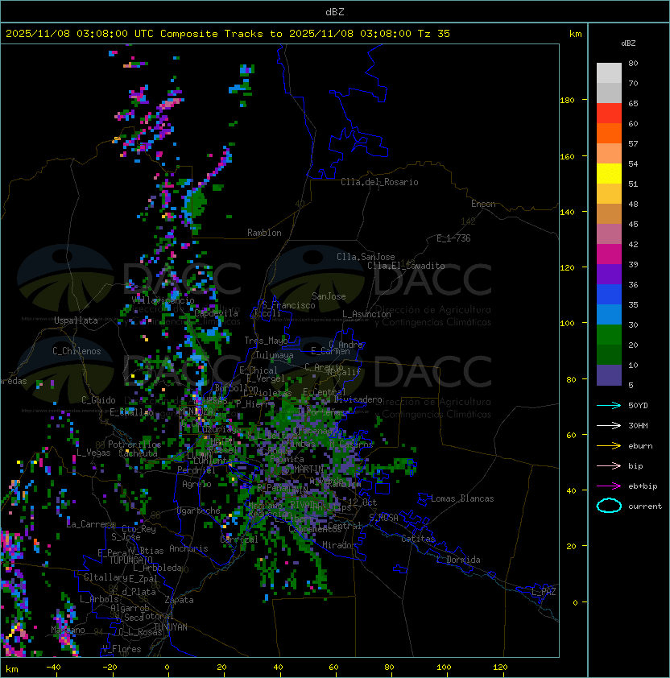Click the 'dBZ' heading above the color scale
Image resolution: width=670 pixels, height=678 pixels.
pyautogui.click(x=628, y=43)
